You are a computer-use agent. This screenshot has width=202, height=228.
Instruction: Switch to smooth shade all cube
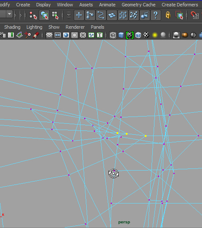coord(121,35)
